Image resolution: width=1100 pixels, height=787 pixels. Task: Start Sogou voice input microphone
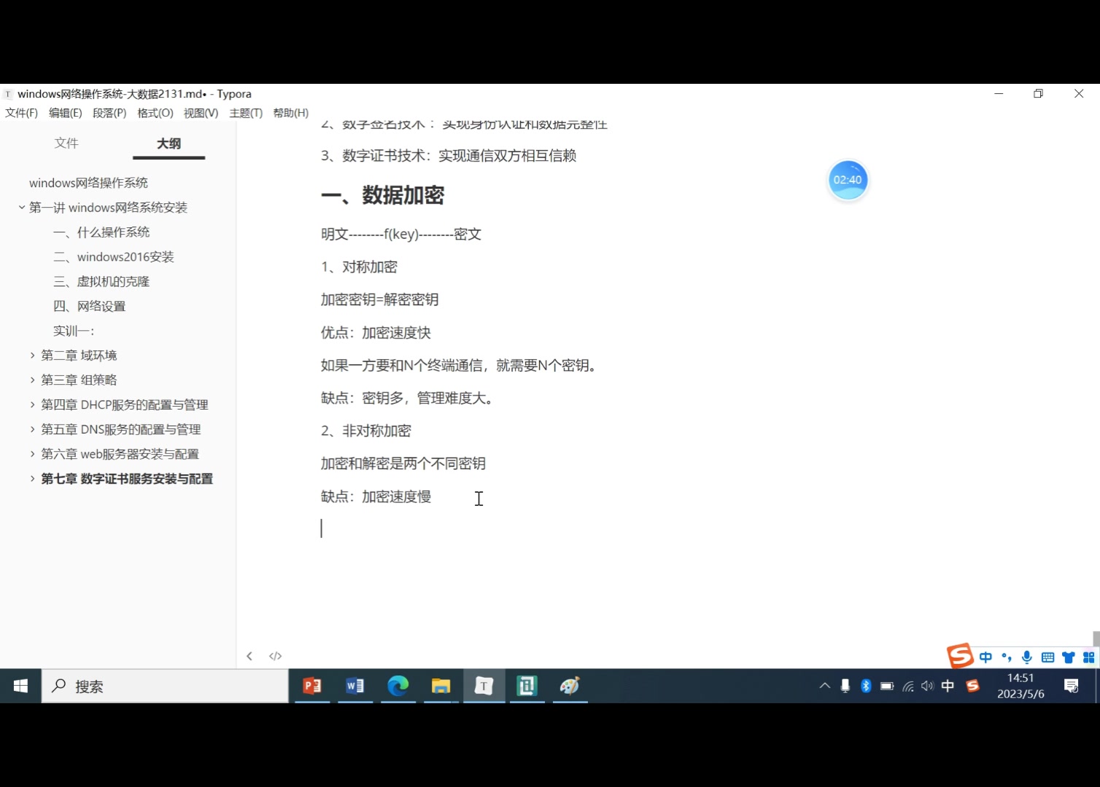pos(1027,657)
